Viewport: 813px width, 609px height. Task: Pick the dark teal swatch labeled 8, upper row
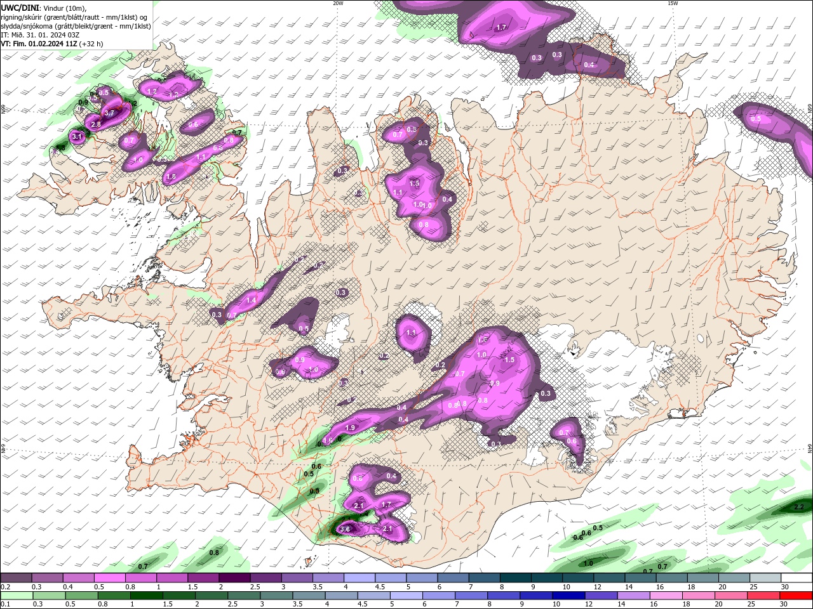(515, 578)
